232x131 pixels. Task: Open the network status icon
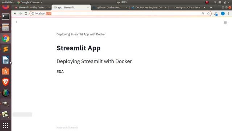[215, 2]
